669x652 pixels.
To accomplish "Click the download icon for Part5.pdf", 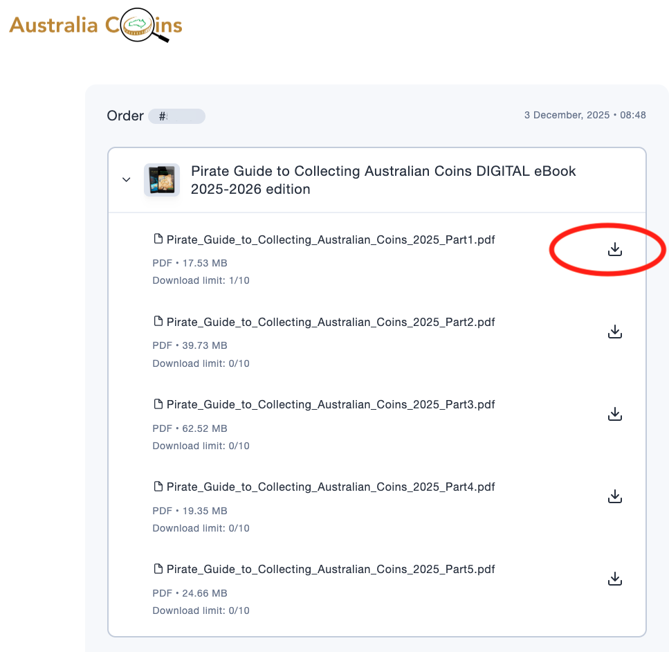I will [x=614, y=579].
